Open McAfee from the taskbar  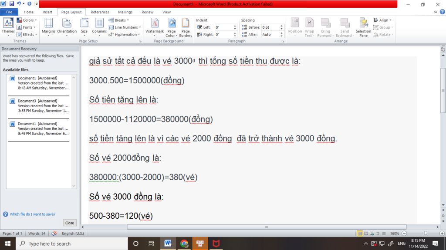click(216, 243)
